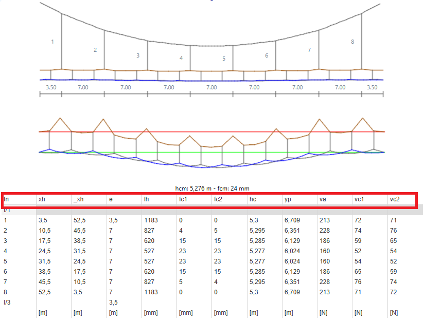Click yp value 6,351 in row 2
The image size is (424, 321).
pos(292,231)
